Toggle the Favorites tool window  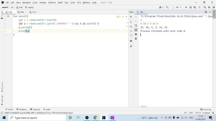click(x=2, y=100)
